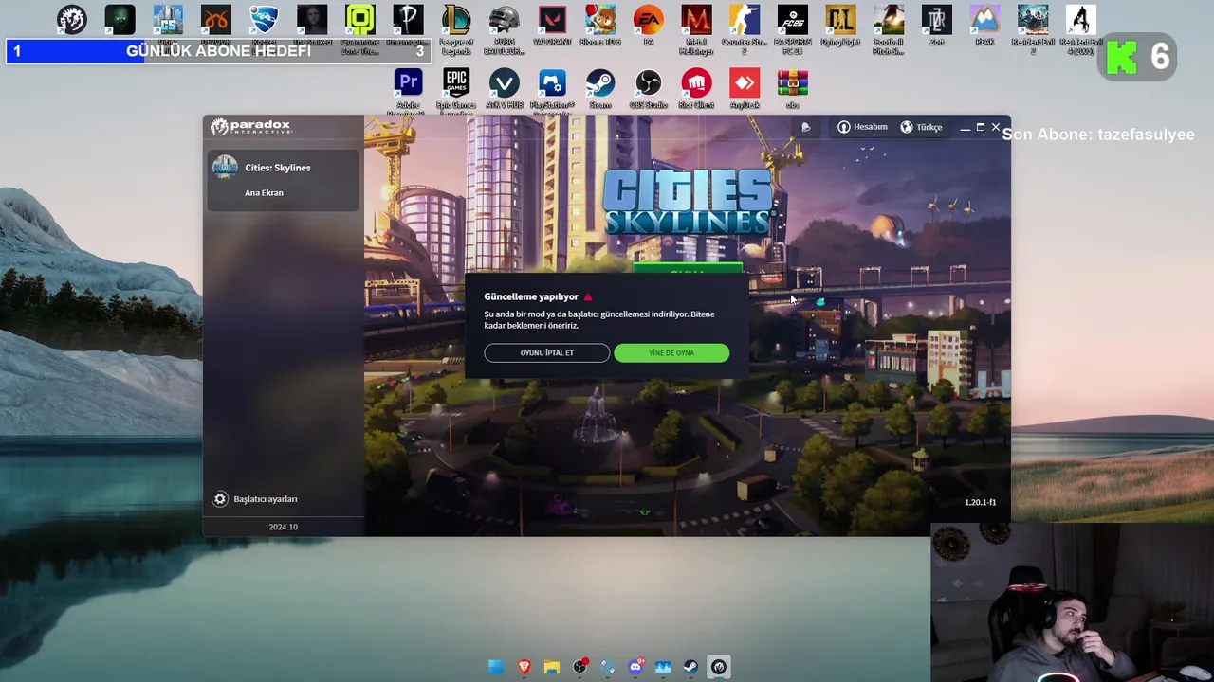Open Brave browser from taskbar
This screenshot has width=1214, height=682.
(524, 667)
